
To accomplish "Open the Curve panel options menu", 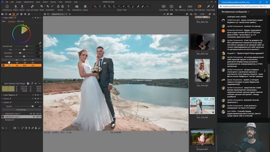I will point(41,98).
